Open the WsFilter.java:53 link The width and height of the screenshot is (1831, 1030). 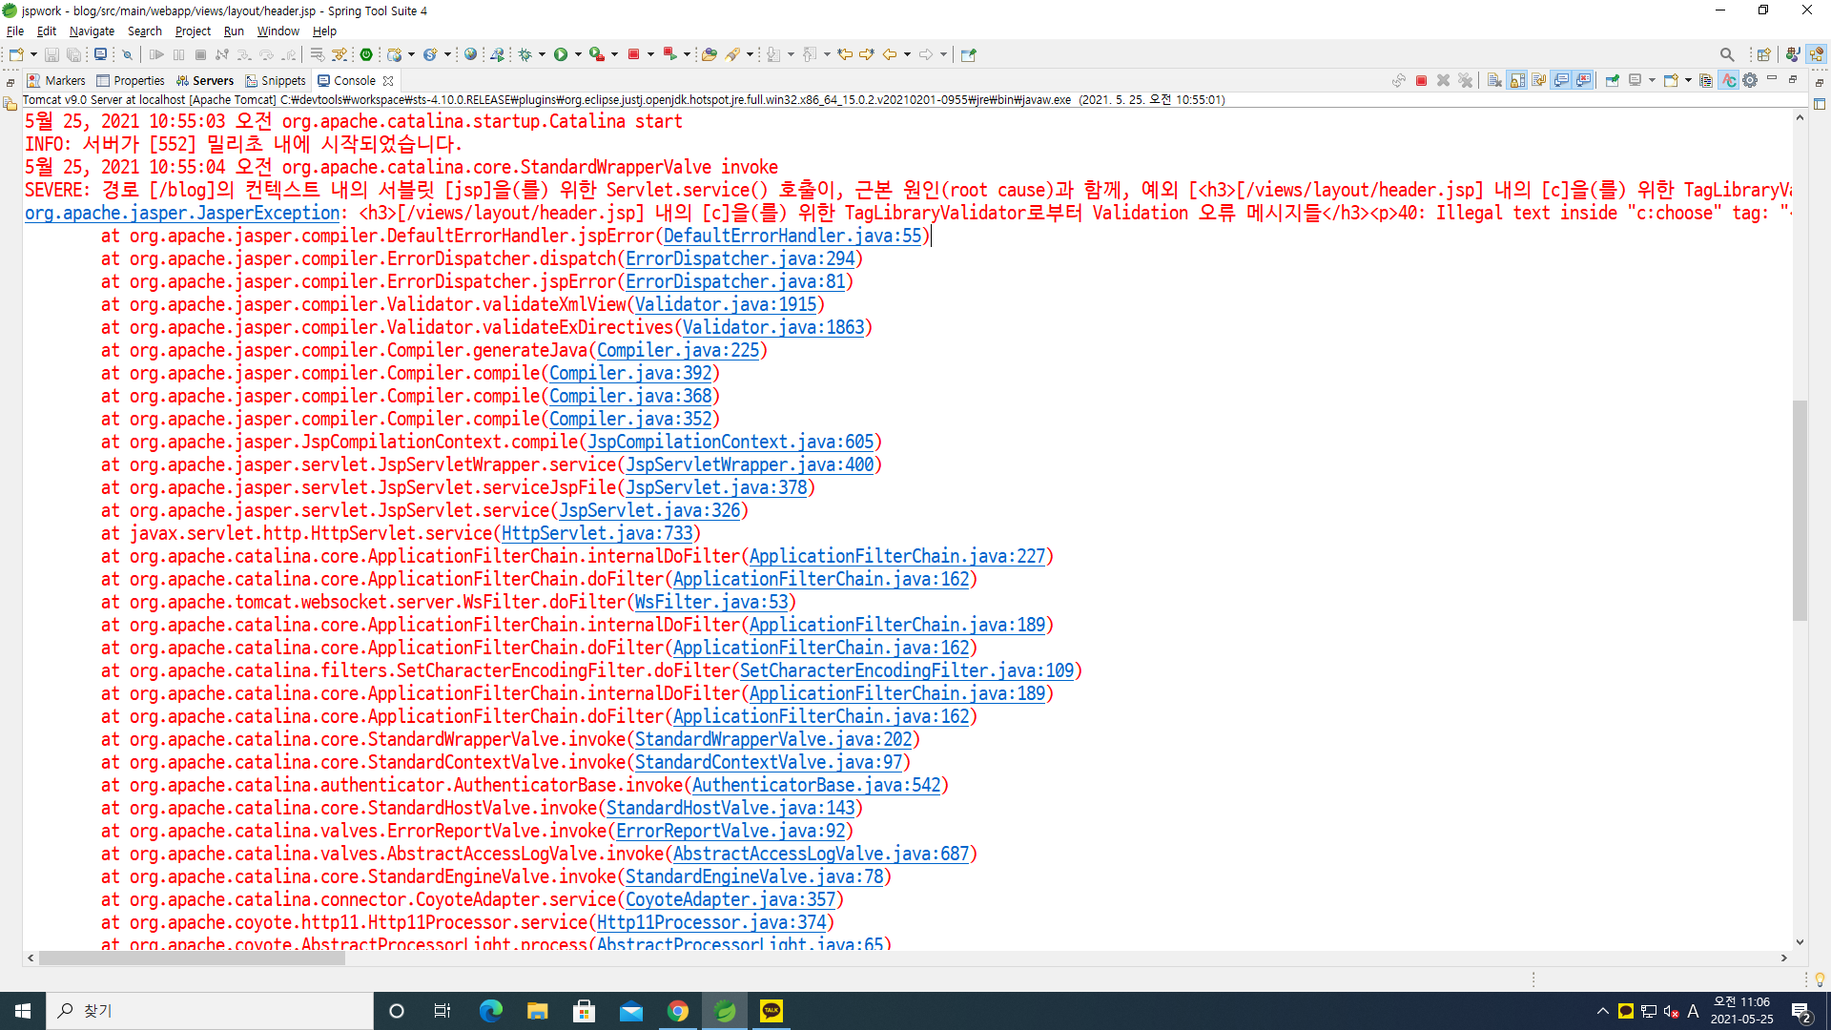(711, 602)
